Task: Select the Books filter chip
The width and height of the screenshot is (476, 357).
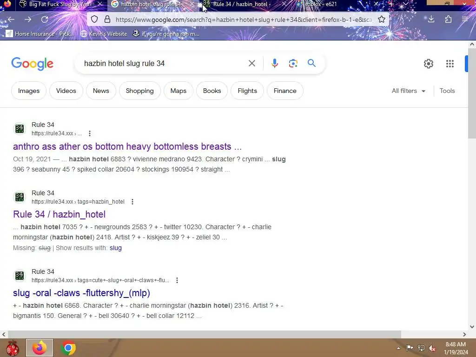Action: point(212,91)
